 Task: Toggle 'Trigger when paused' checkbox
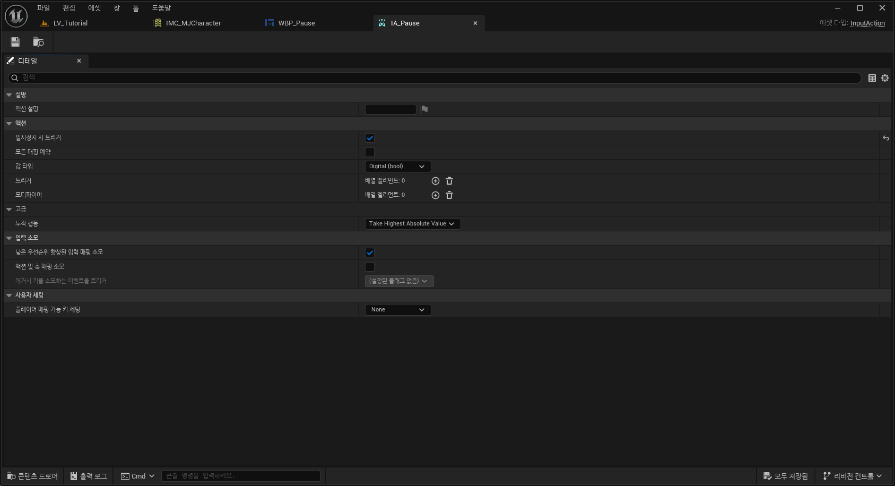pyautogui.click(x=370, y=138)
